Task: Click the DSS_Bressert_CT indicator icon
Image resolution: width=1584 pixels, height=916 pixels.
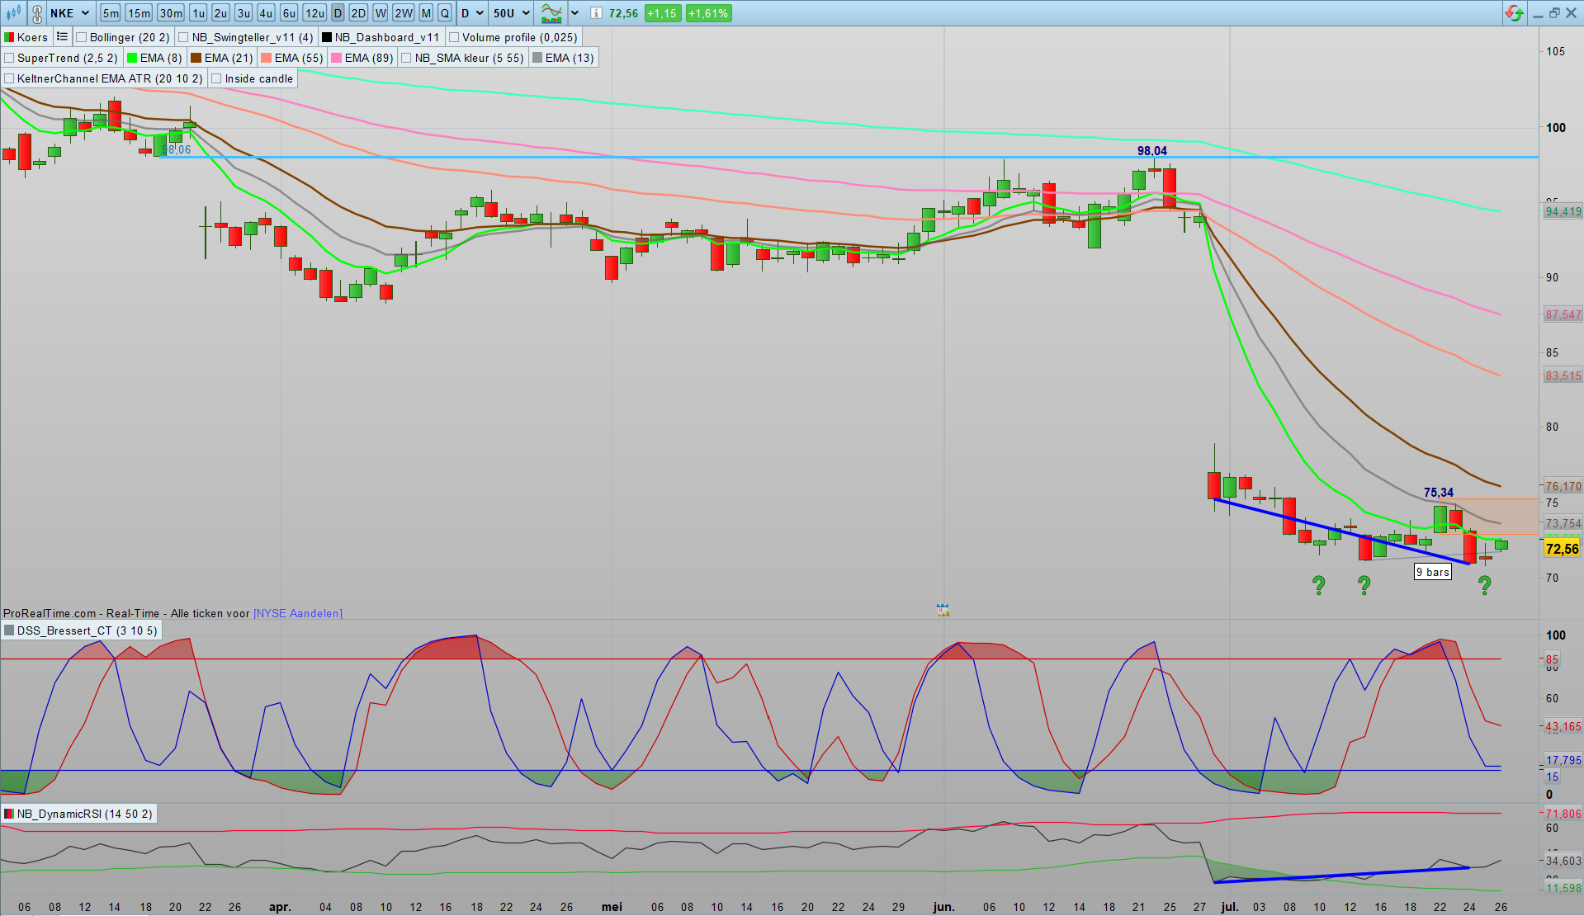Action: tap(9, 631)
